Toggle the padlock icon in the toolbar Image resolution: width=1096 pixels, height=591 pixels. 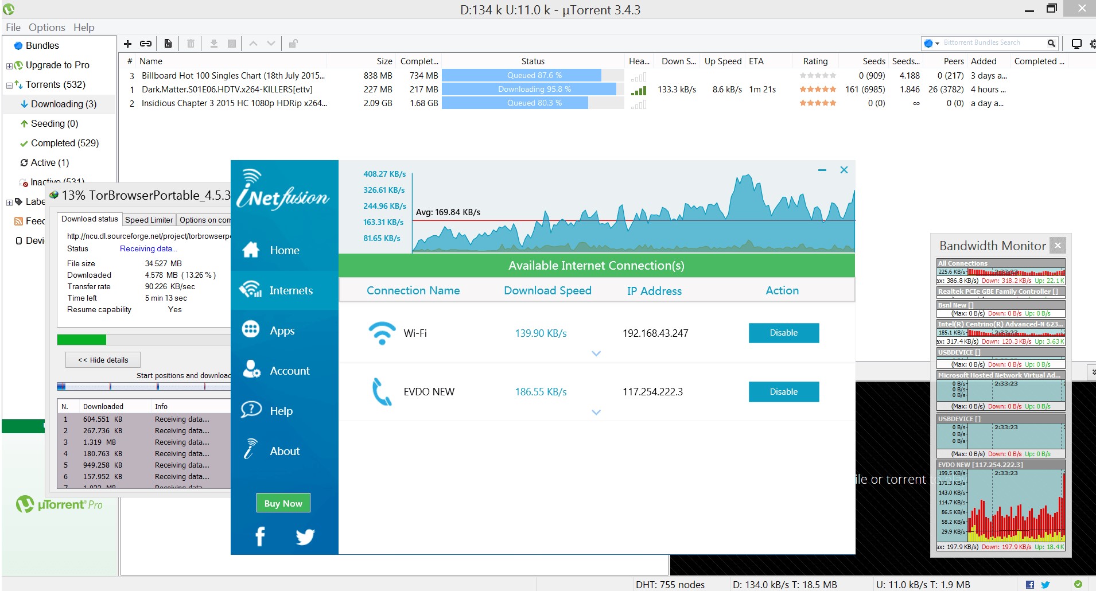pyautogui.click(x=293, y=43)
